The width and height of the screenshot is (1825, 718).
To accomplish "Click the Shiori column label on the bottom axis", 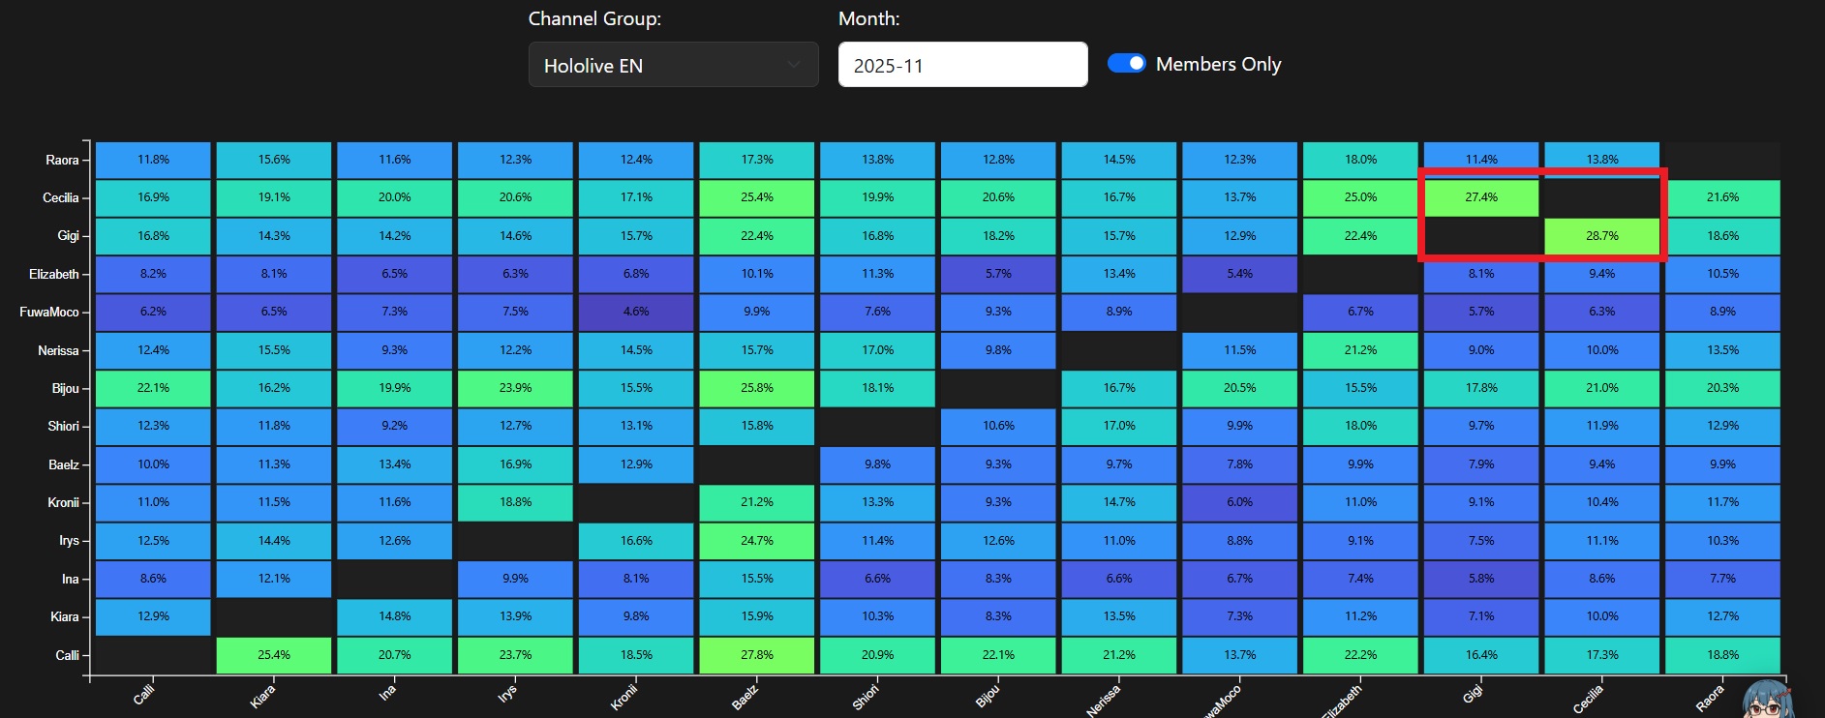I will point(866,696).
